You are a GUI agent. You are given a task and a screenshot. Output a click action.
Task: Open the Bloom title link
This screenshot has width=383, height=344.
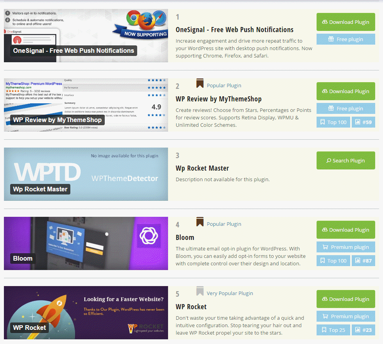click(x=185, y=237)
